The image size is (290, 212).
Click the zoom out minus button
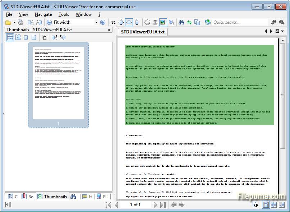click(x=49, y=22)
